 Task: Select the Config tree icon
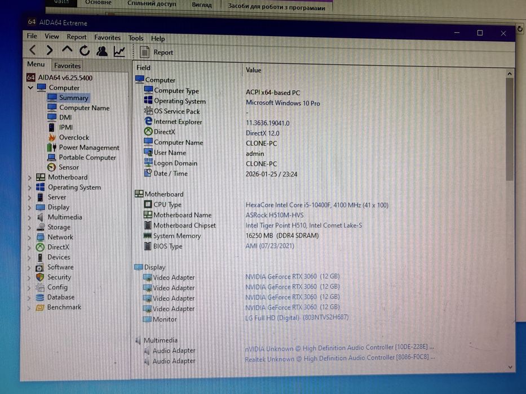point(40,287)
